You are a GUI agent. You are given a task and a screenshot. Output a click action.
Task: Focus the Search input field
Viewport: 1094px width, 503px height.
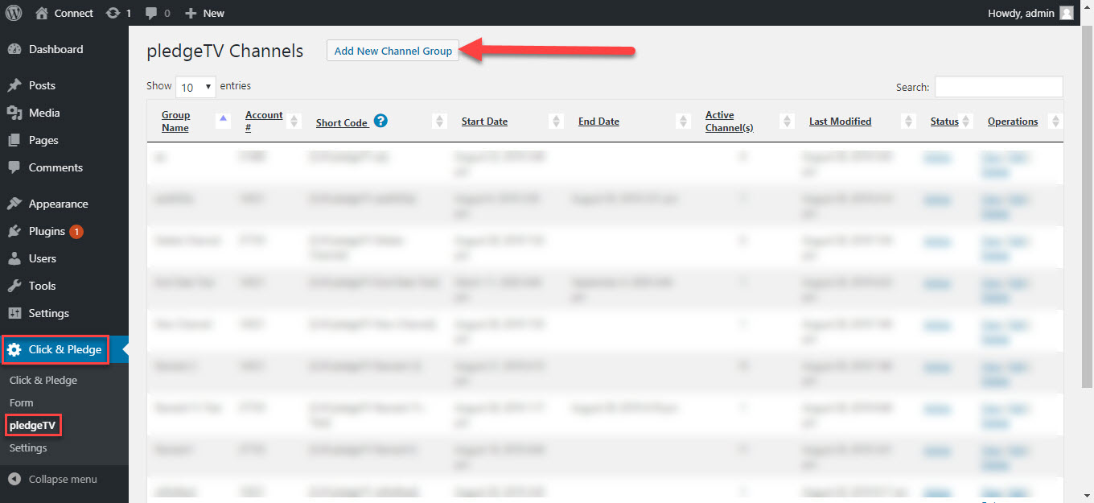point(998,86)
